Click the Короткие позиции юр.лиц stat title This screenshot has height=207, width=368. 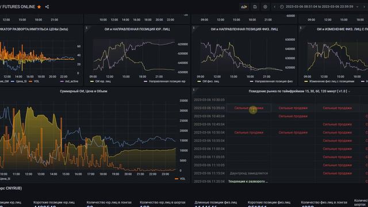coord(54,202)
